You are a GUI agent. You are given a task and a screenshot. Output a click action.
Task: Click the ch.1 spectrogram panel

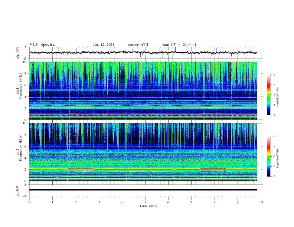click(143, 91)
